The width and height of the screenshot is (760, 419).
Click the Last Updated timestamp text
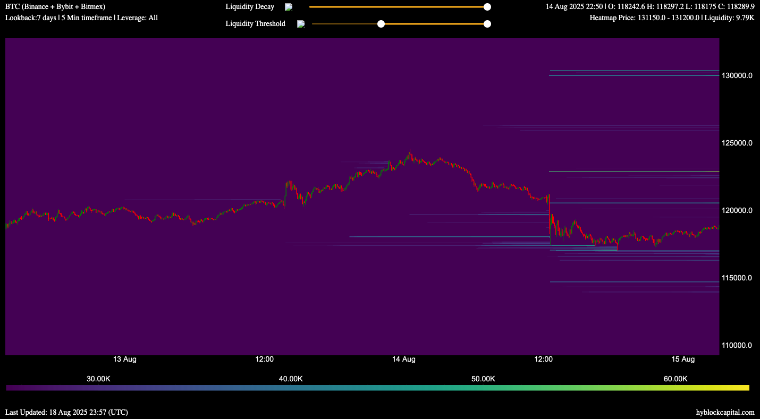66,412
